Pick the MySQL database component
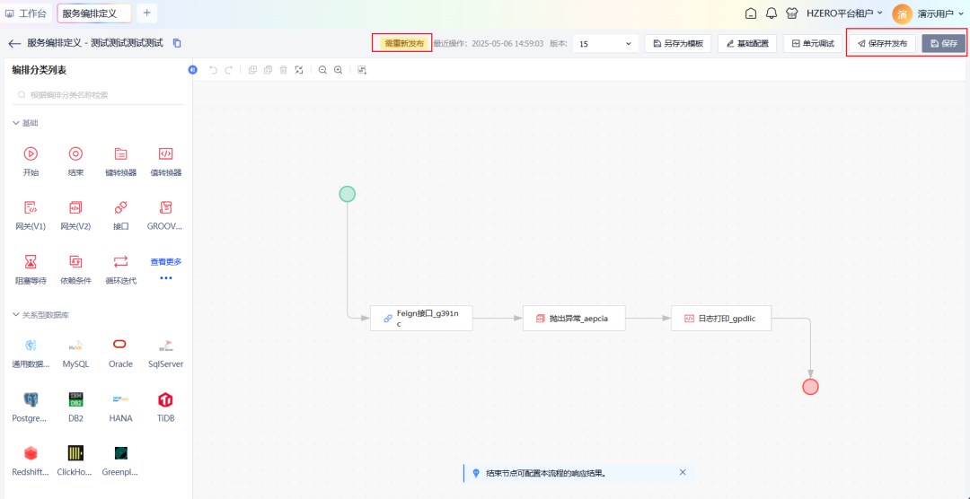Screen dimensions: 970x499 coord(75,346)
